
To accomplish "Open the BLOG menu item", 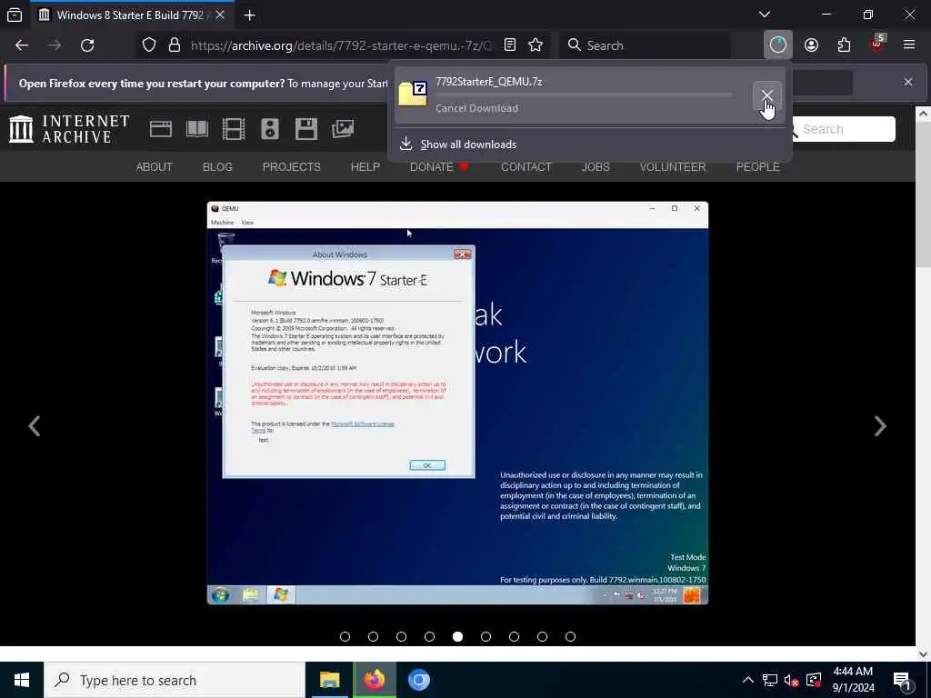I will tap(217, 167).
